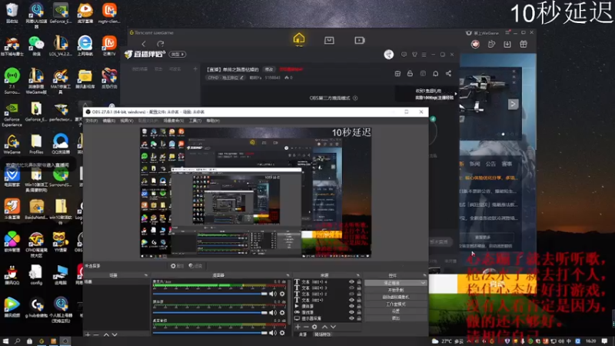Pop out the 场景 dock panel
The image size is (615, 346).
tap(146, 275)
